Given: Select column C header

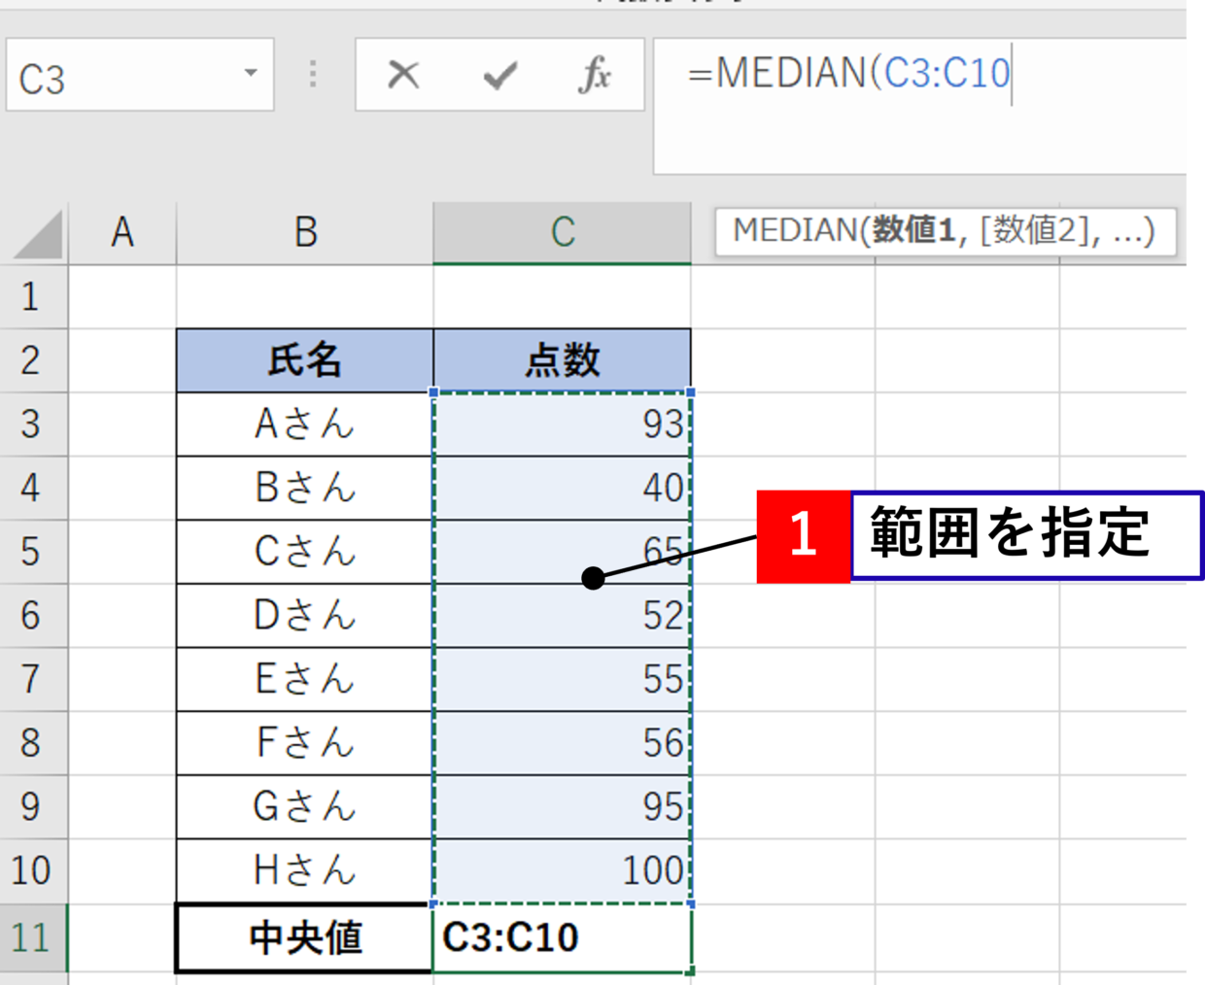Looking at the screenshot, I should (562, 233).
